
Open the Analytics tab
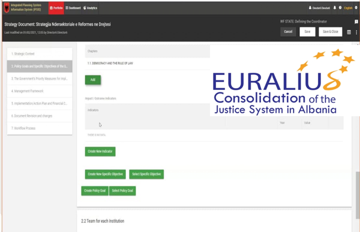[90, 8]
